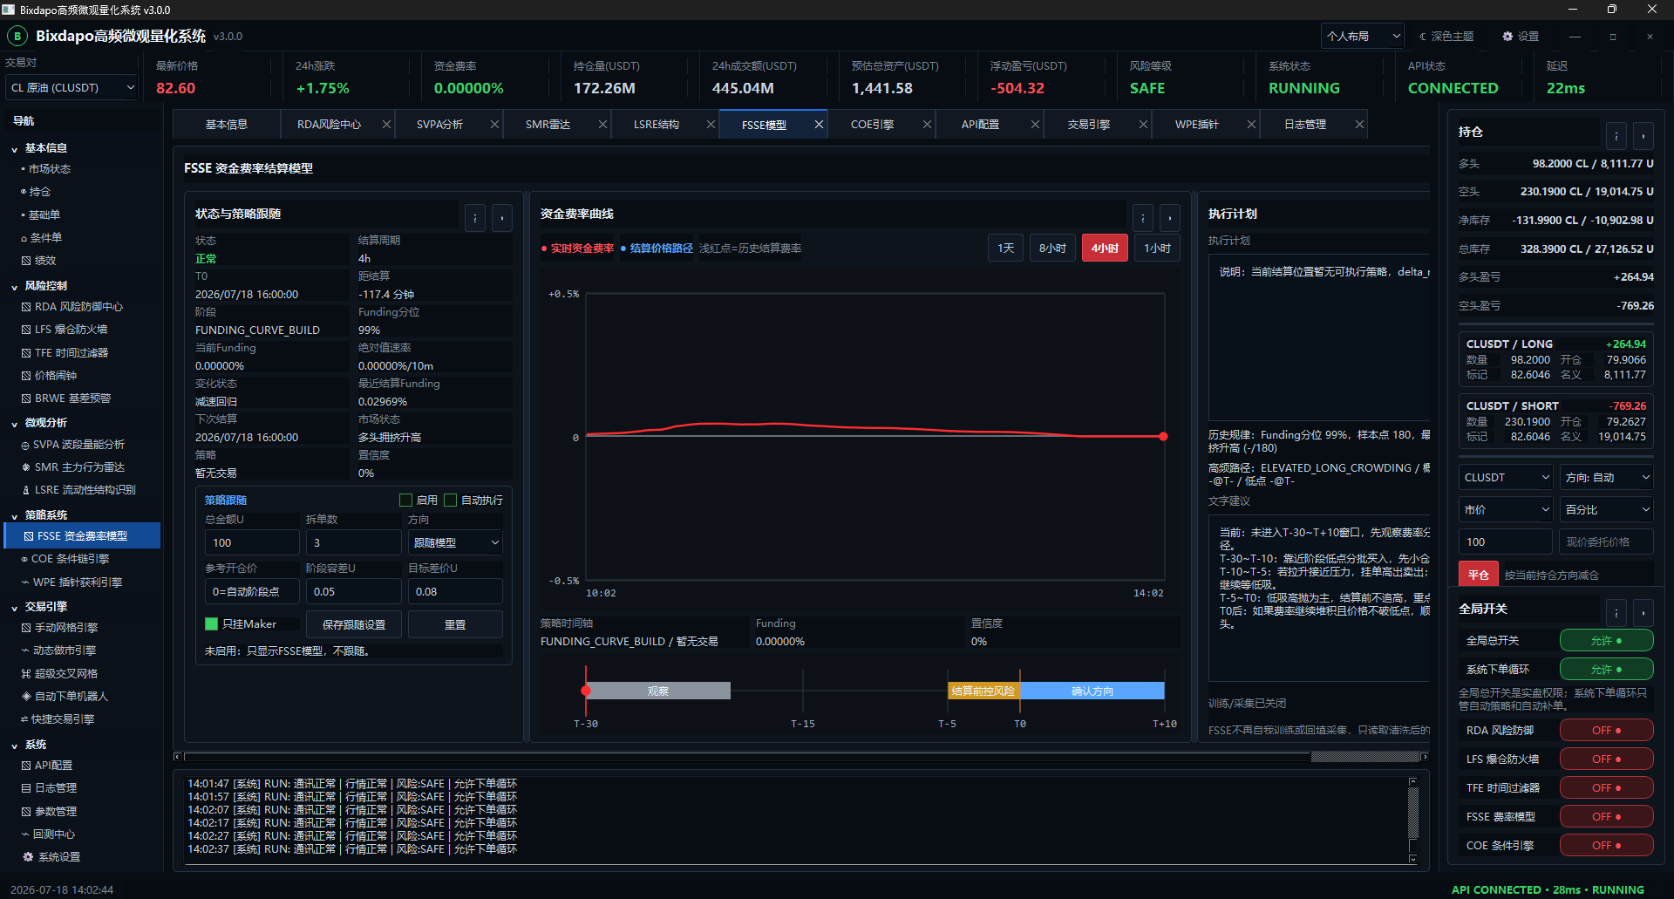
Task: Open the 跟随模型 direction dropdown
Action: (x=455, y=543)
